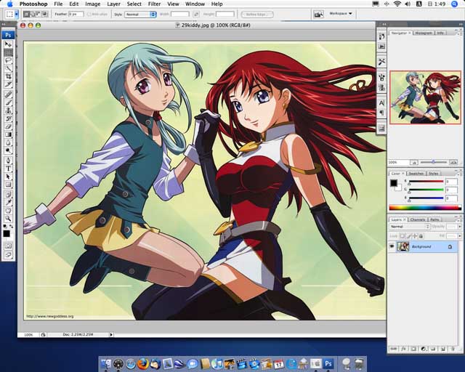Click the color spectrum ramp
The width and height of the screenshot is (465, 372).
[x=425, y=208]
